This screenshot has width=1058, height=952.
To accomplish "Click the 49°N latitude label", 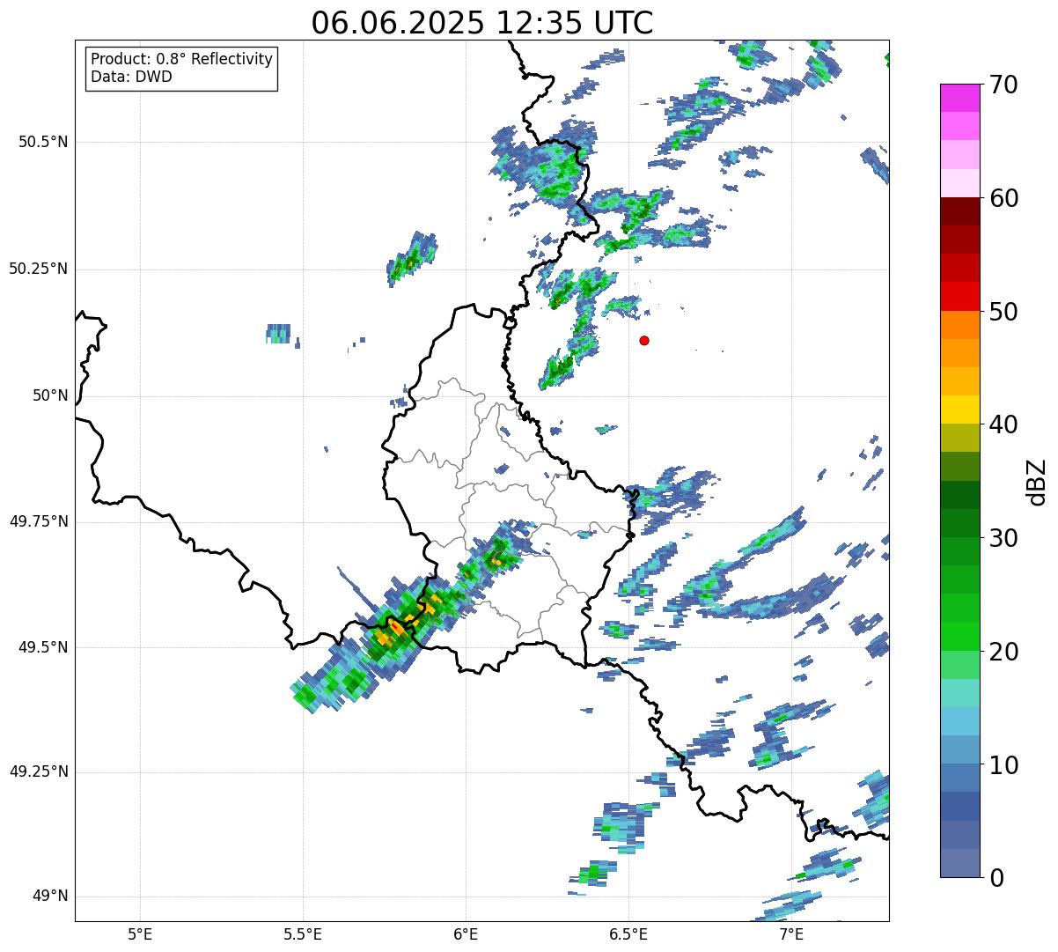I will [50, 897].
